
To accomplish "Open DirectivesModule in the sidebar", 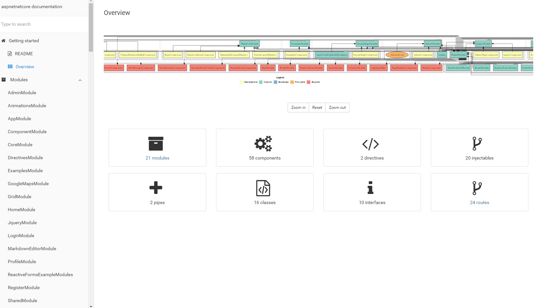I will (x=25, y=158).
